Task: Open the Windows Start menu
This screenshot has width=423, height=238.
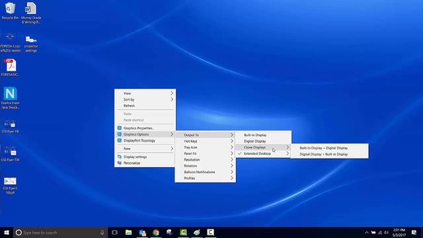Action: 7,232
